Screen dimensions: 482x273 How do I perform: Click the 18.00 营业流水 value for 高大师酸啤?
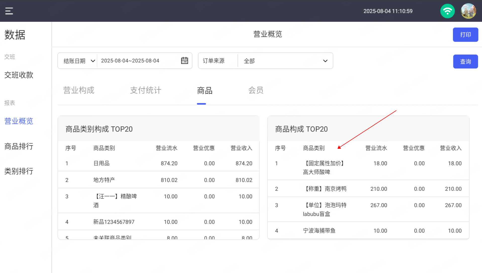(380, 163)
